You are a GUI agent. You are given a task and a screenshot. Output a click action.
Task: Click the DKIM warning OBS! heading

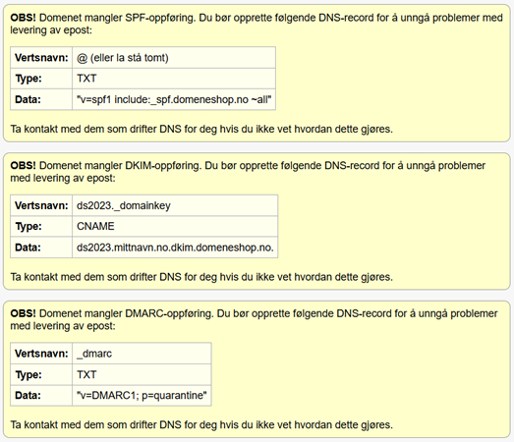coord(23,165)
